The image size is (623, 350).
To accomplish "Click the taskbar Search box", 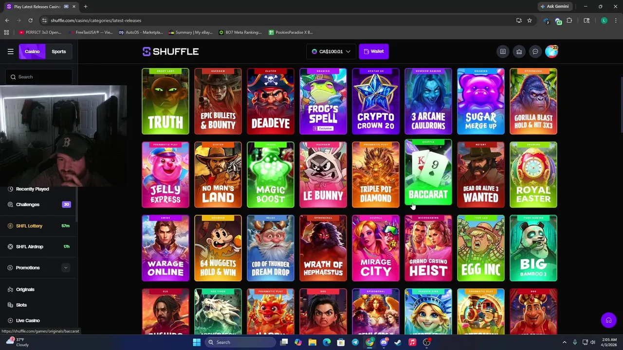I will tap(240, 342).
